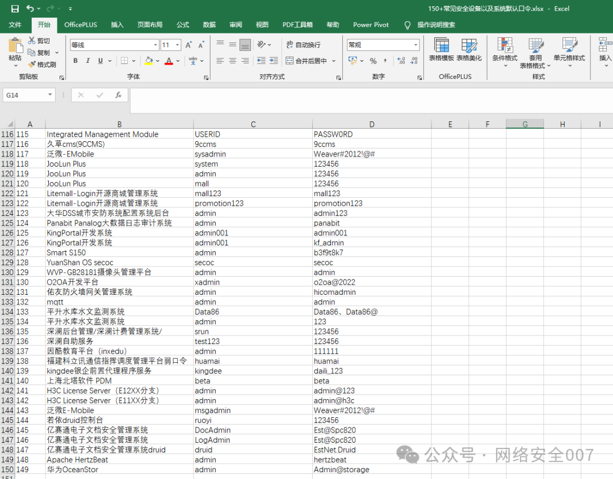
Task: Open the OfficePLUS table templates
Action: [442, 49]
